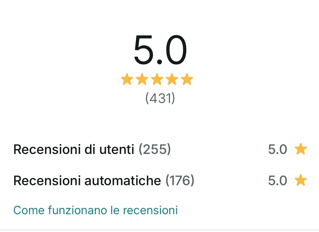Click the automatic reviews count (176)

tap(180, 181)
